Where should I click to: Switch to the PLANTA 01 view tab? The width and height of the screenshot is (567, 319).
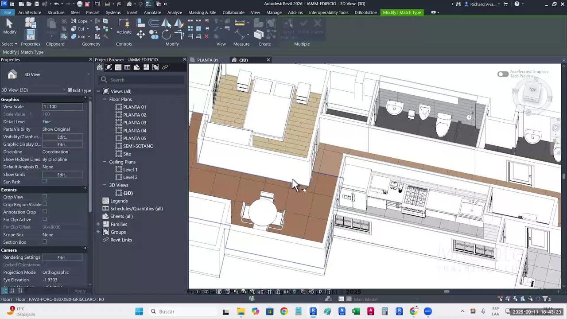coord(207,60)
